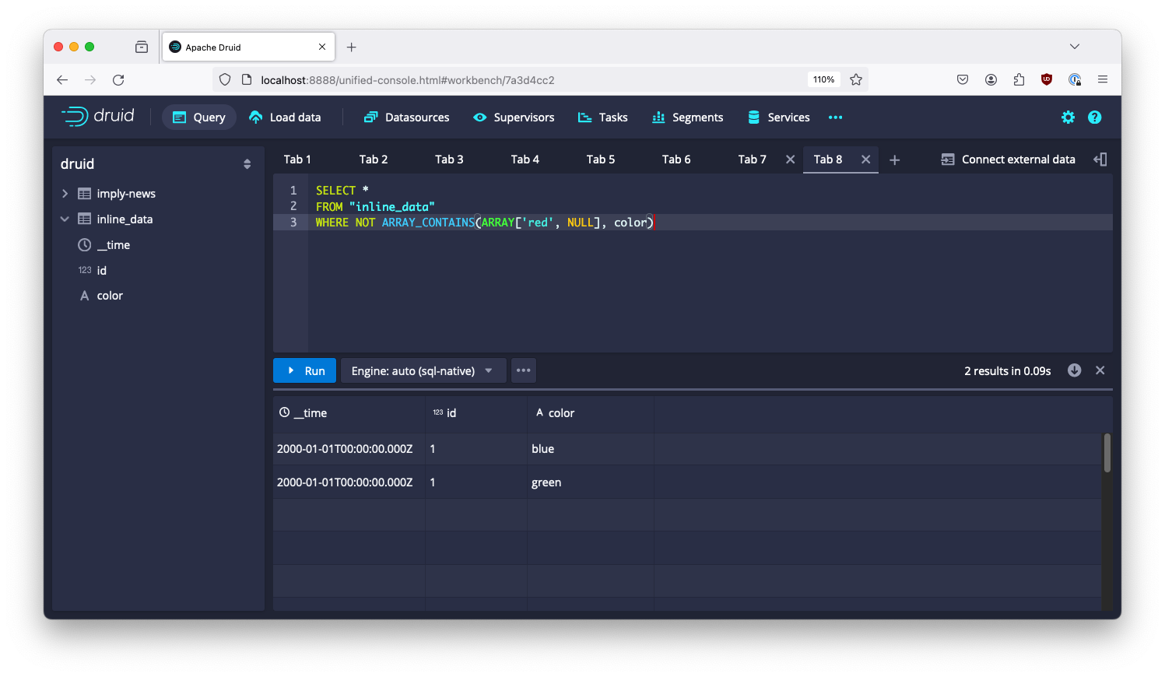1165x677 pixels.
Task: Run the current SQL query
Action: pos(304,370)
